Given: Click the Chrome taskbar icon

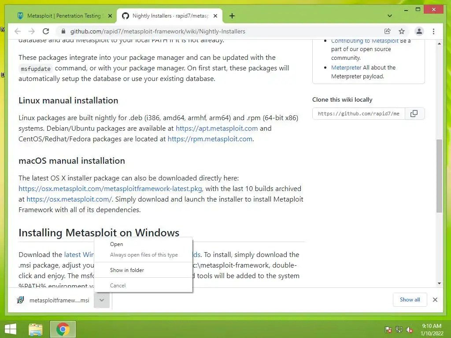Looking at the screenshot, I should (x=63, y=329).
